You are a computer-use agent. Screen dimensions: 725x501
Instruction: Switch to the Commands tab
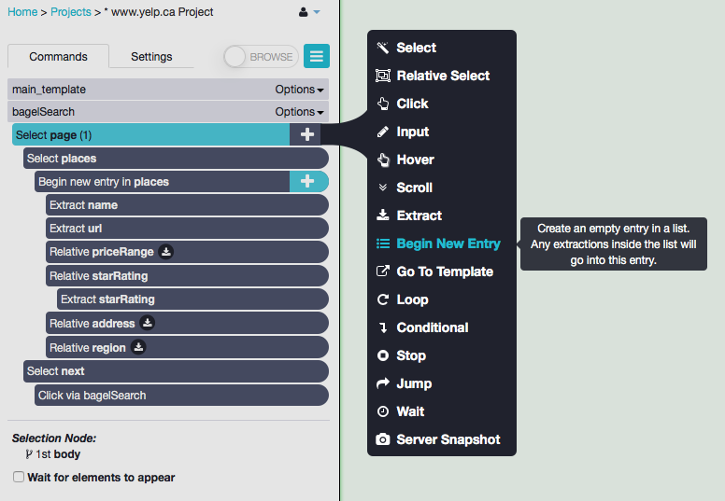pos(58,56)
